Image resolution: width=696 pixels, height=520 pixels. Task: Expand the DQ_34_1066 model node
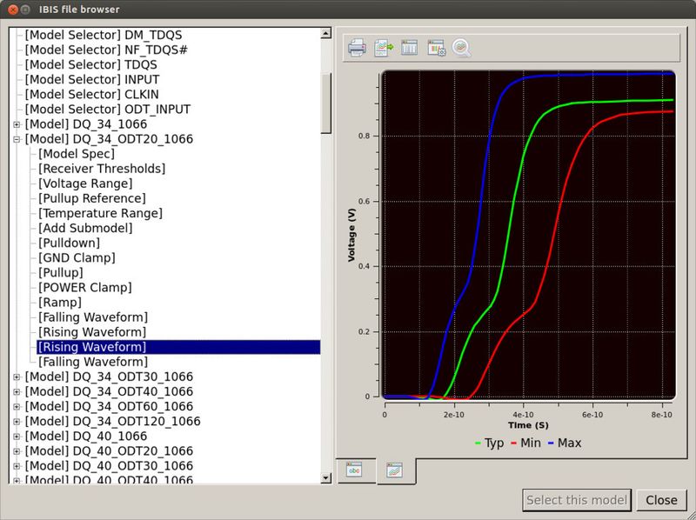coord(17,124)
